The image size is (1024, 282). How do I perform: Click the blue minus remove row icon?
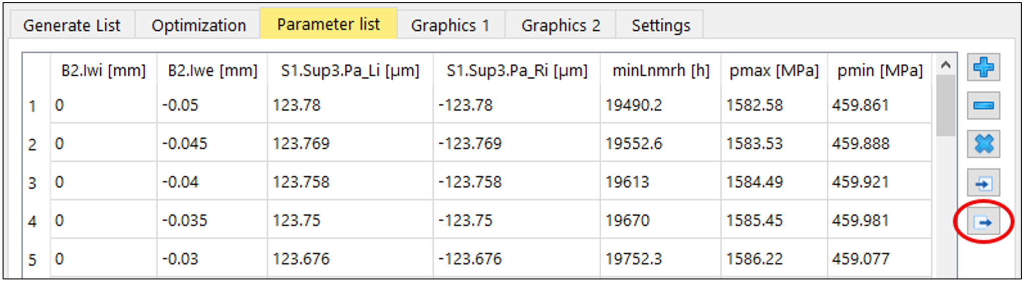pyautogui.click(x=983, y=105)
